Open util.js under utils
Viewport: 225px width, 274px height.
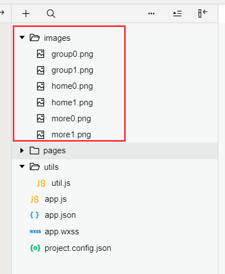(x=61, y=183)
